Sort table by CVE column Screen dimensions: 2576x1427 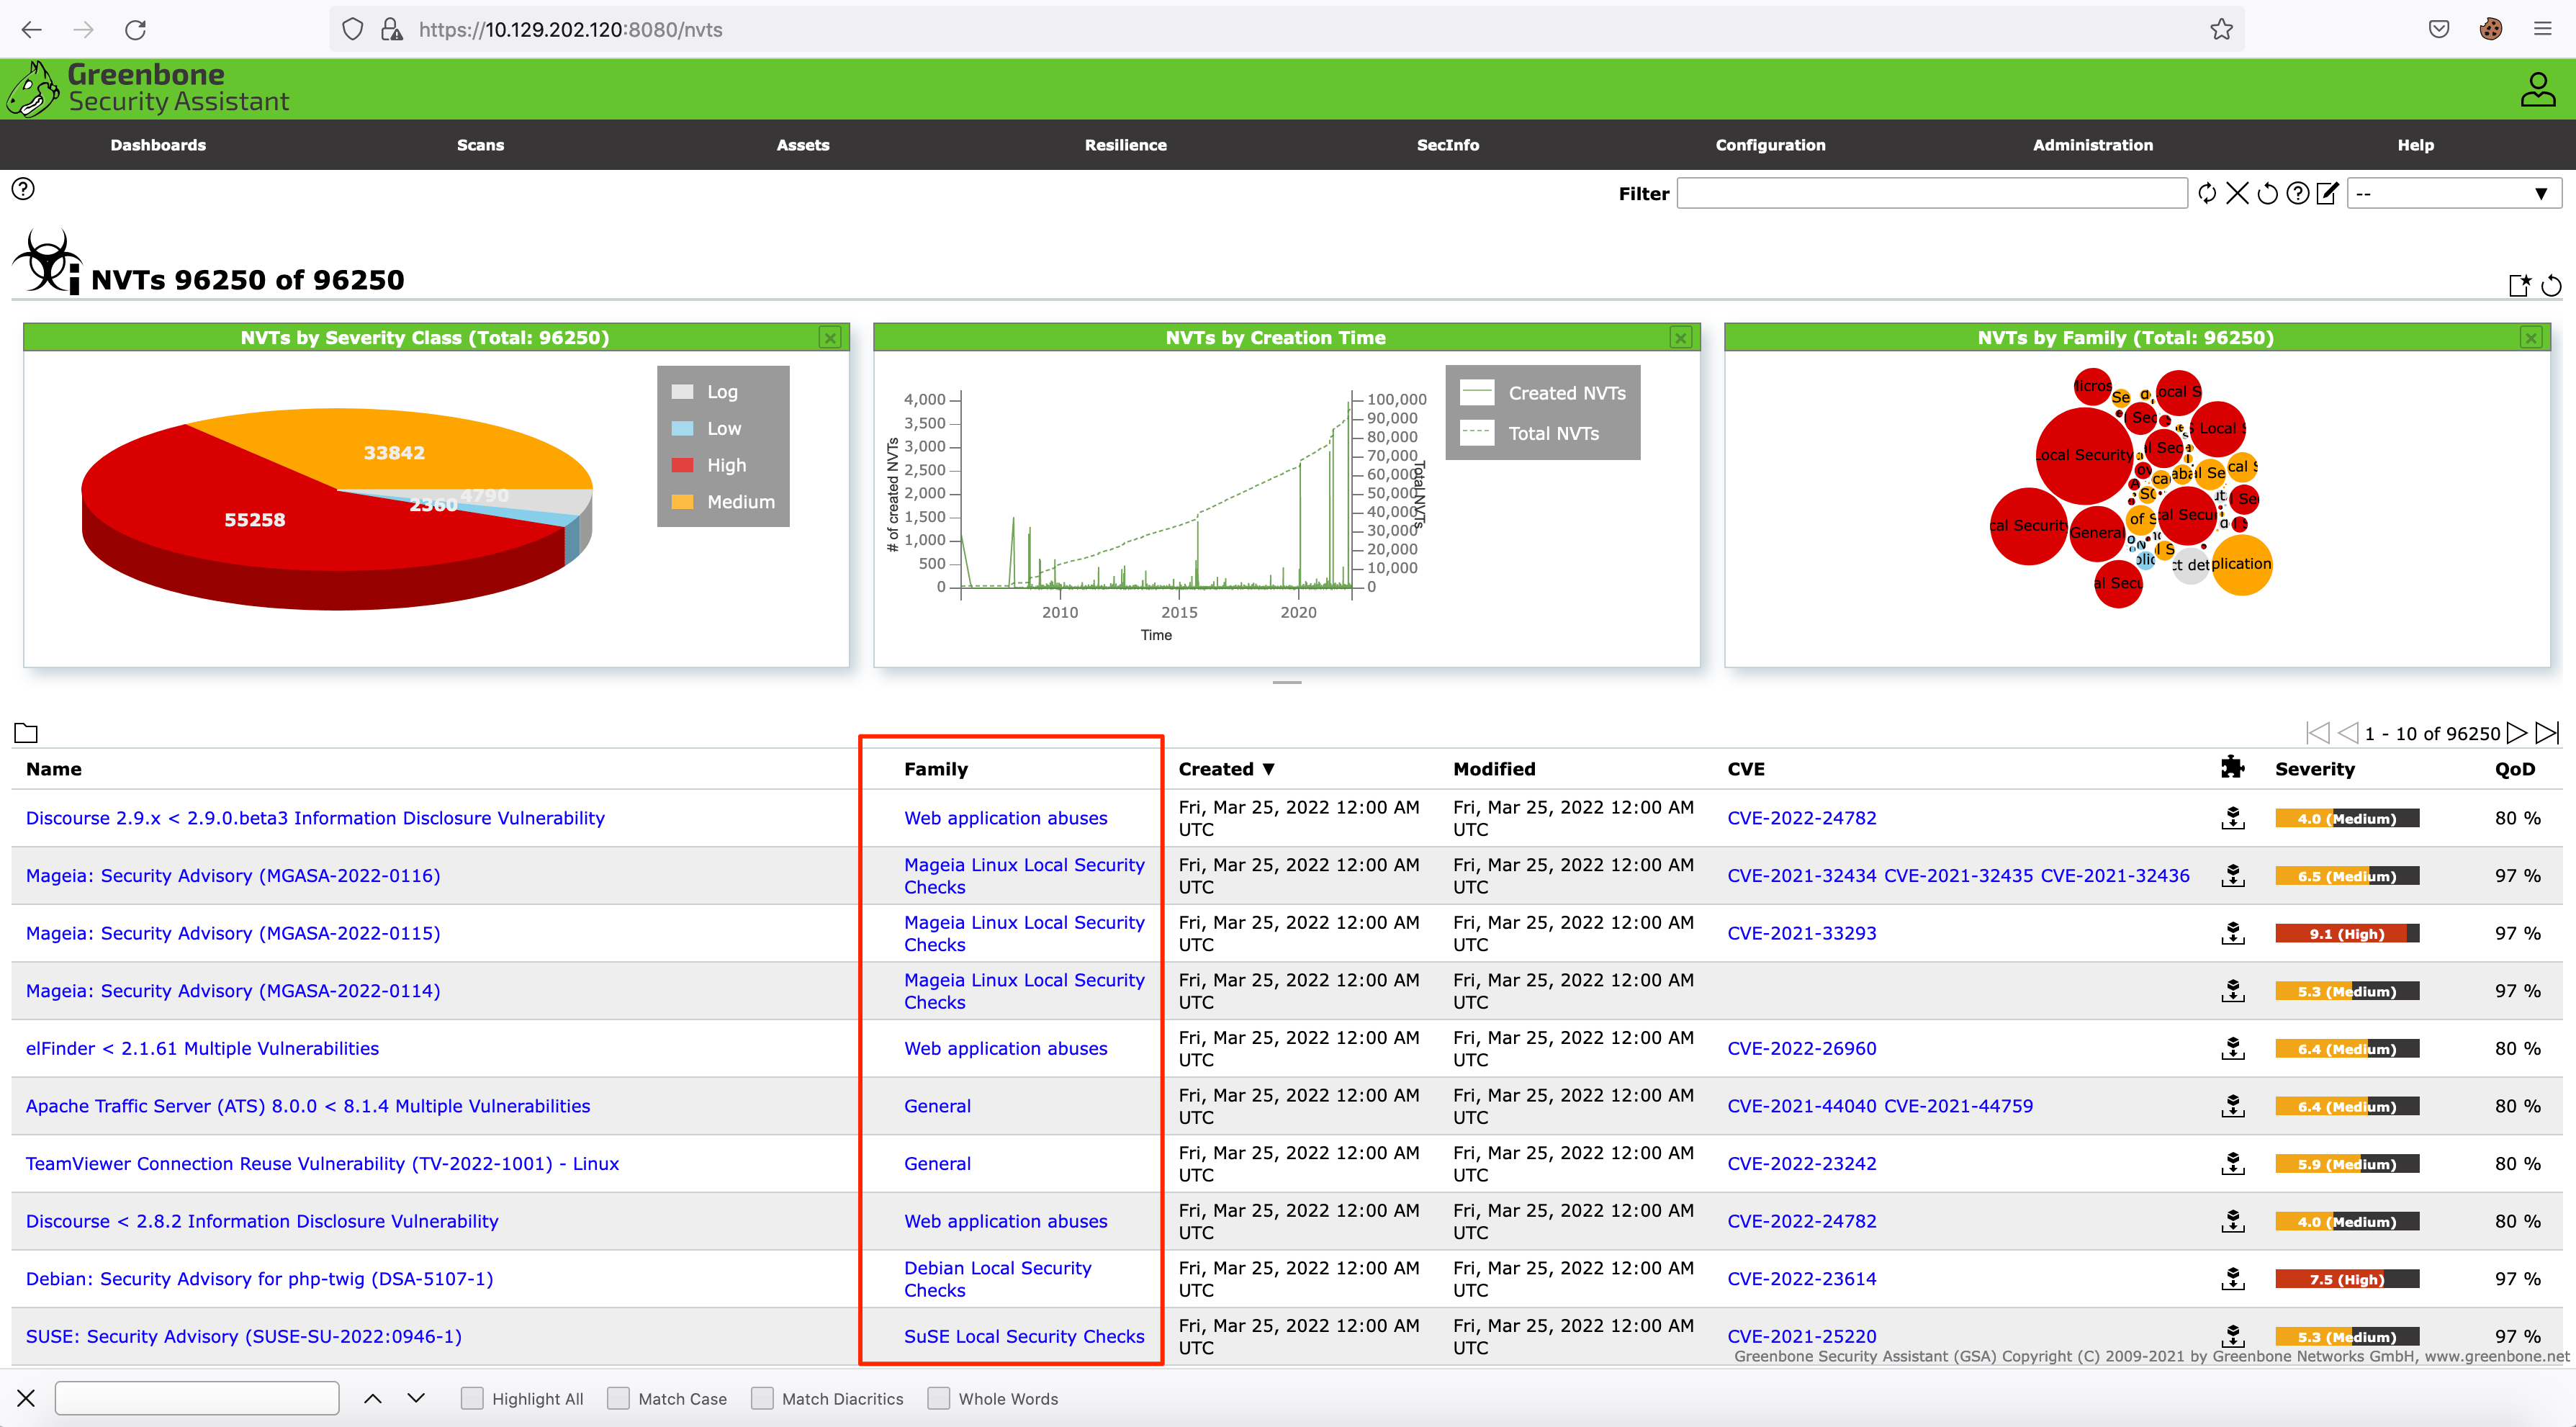(x=1746, y=768)
